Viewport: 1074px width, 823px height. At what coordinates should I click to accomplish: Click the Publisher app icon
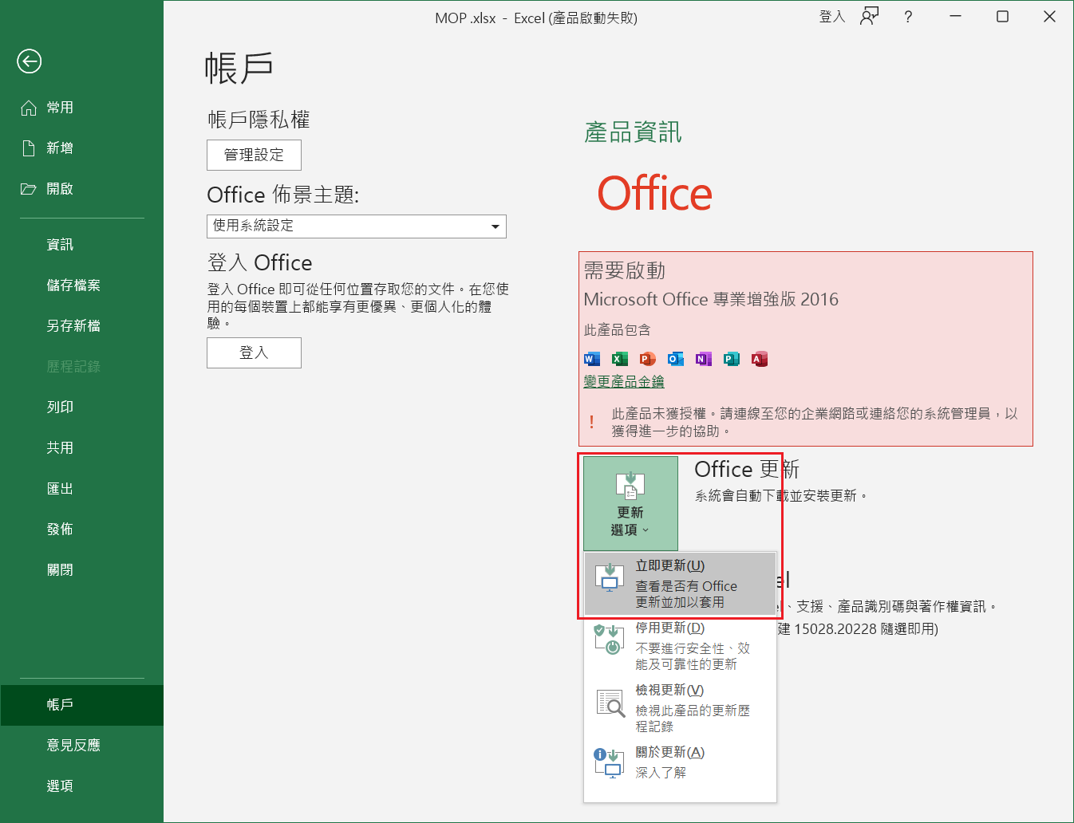point(732,359)
